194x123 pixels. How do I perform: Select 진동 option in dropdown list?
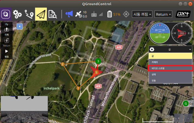coord(170,80)
